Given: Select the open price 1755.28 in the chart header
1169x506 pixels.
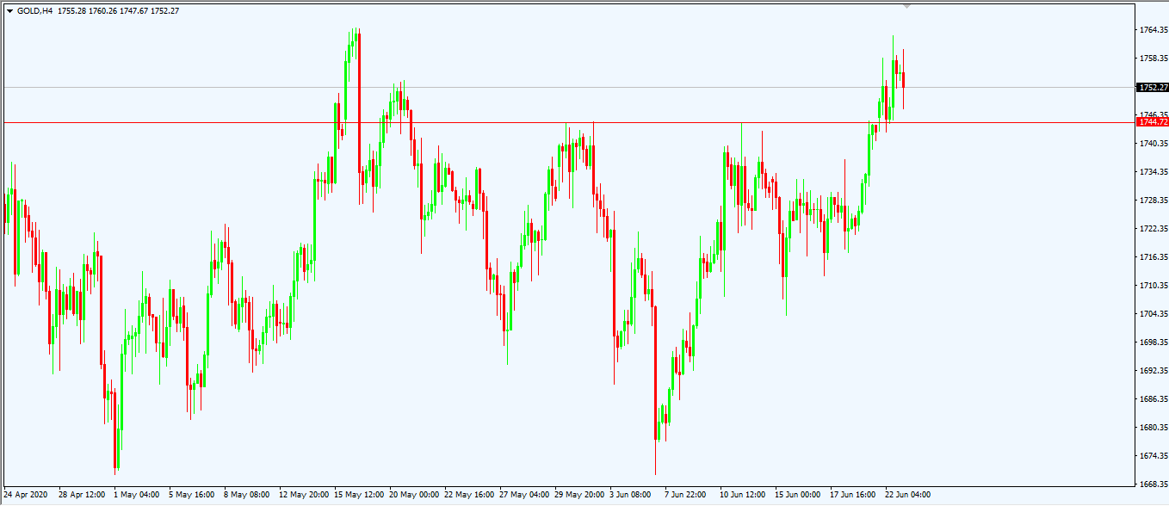Looking at the screenshot, I should point(71,11).
